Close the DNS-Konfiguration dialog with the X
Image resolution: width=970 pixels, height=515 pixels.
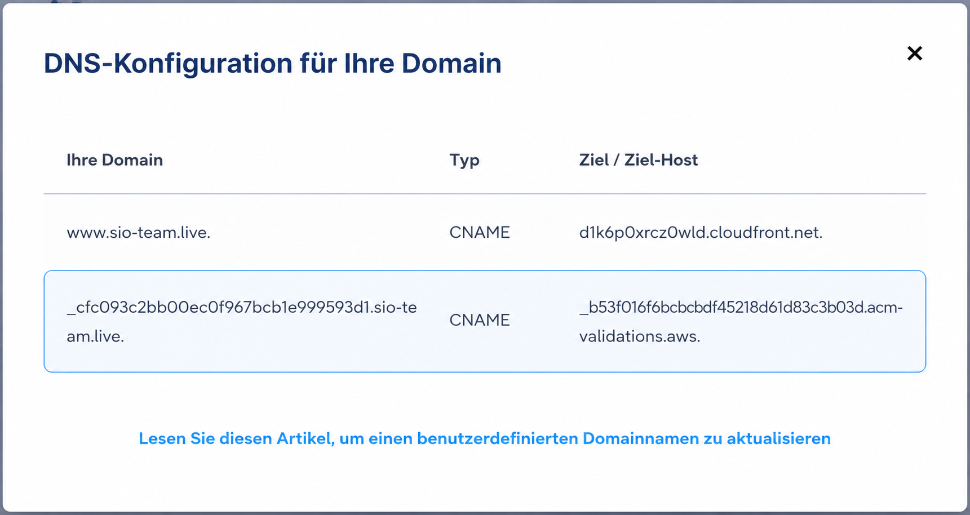pos(914,54)
